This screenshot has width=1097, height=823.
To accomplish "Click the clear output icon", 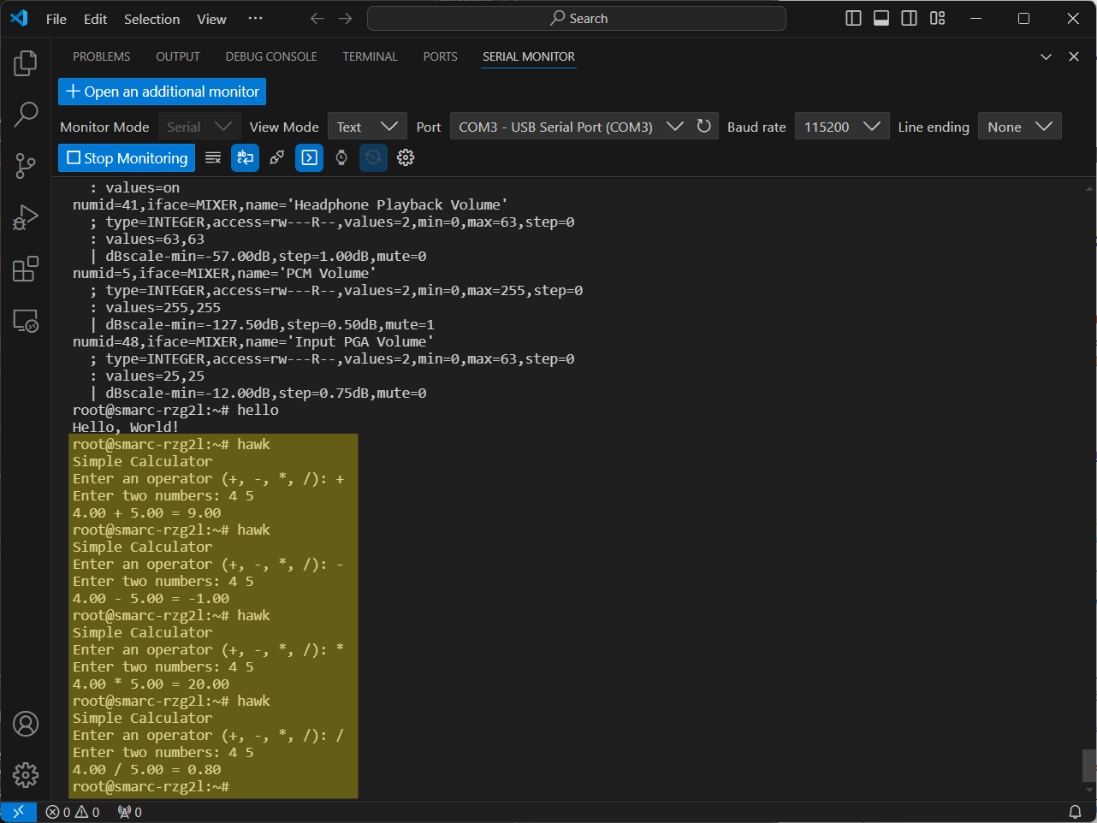I will [x=213, y=157].
